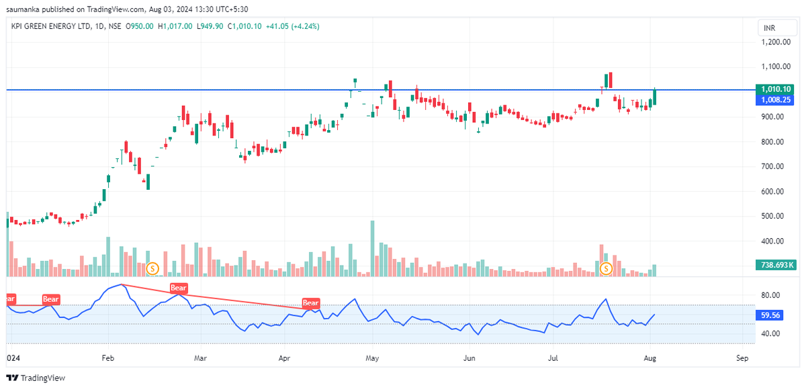Click the 1,200.00 price axis label
The width and height of the screenshot is (806, 389).
pyautogui.click(x=776, y=42)
